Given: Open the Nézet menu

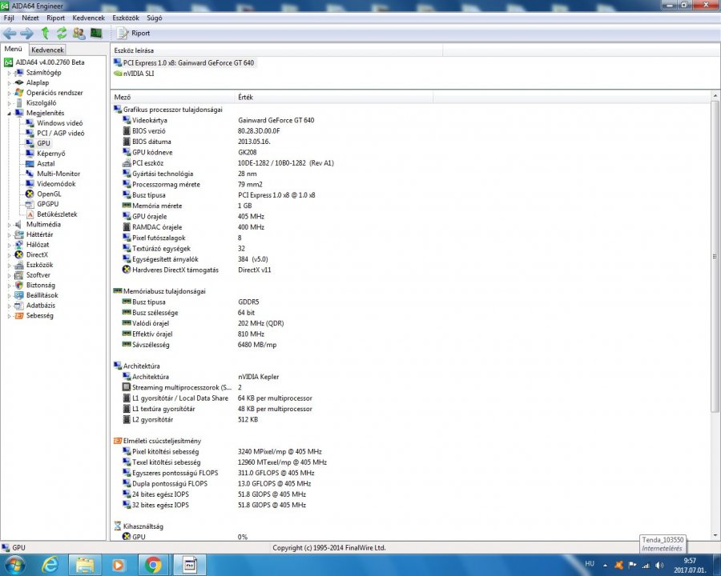Looking at the screenshot, I should coord(30,18).
